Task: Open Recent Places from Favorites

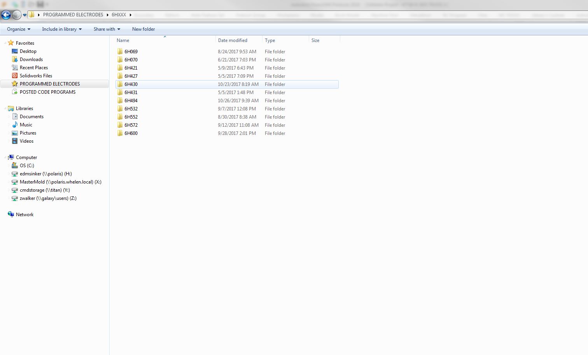Action: pos(33,67)
